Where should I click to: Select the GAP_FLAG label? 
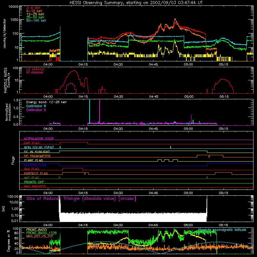click(x=31, y=143)
